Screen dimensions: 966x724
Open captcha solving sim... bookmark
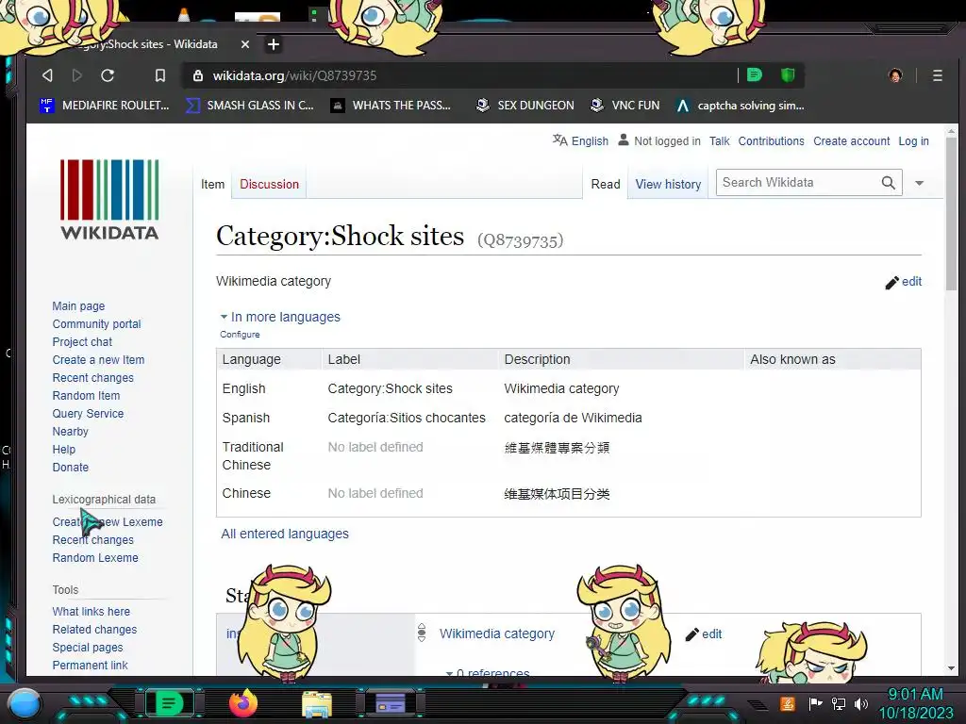tap(740, 106)
